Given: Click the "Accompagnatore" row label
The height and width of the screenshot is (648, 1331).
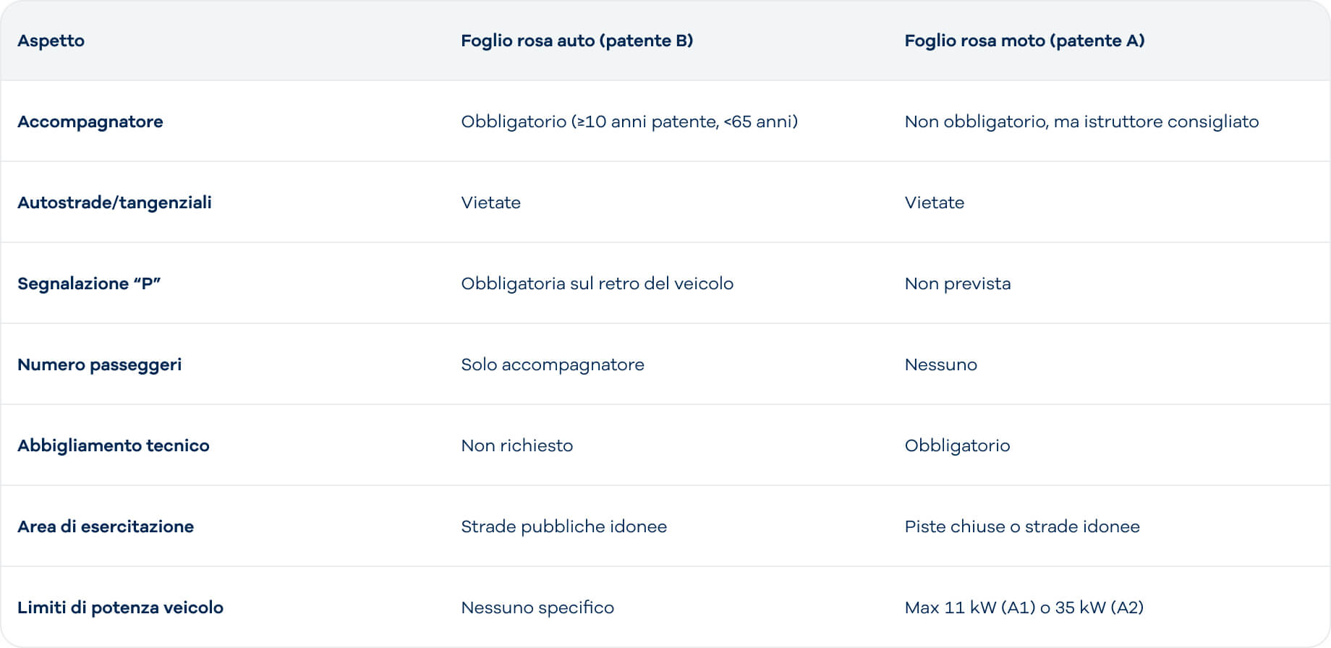Looking at the screenshot, I should click(x=90, y=121).
